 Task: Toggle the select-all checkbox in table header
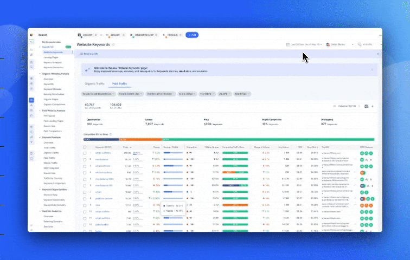(x=85, y=147)
